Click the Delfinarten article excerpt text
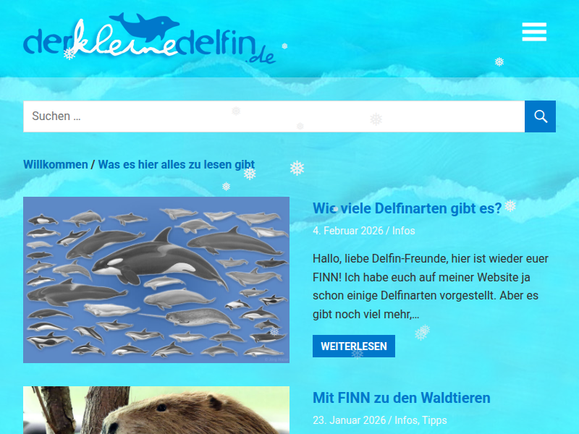This screenshot has height=434, width=579. (x=431, y=286)
